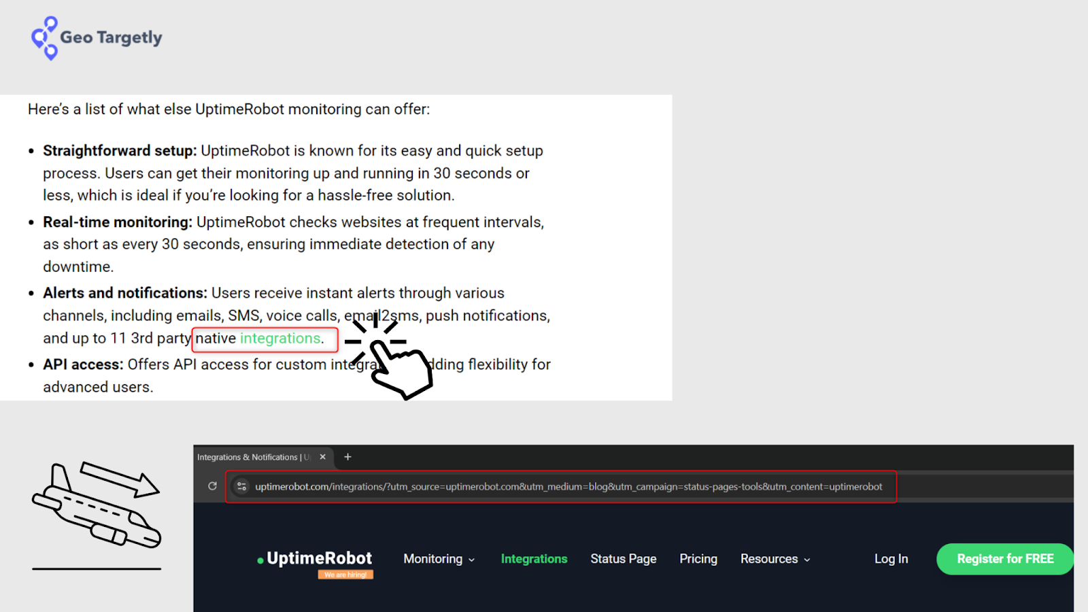Click the We are hiring badge
Viewport: 1088px width, 612px height.
click(345, 575)
